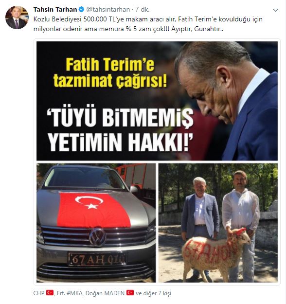286x304 pixels.
Task: Click the VW logo on the car grille
Action: [x=98, y=237]
